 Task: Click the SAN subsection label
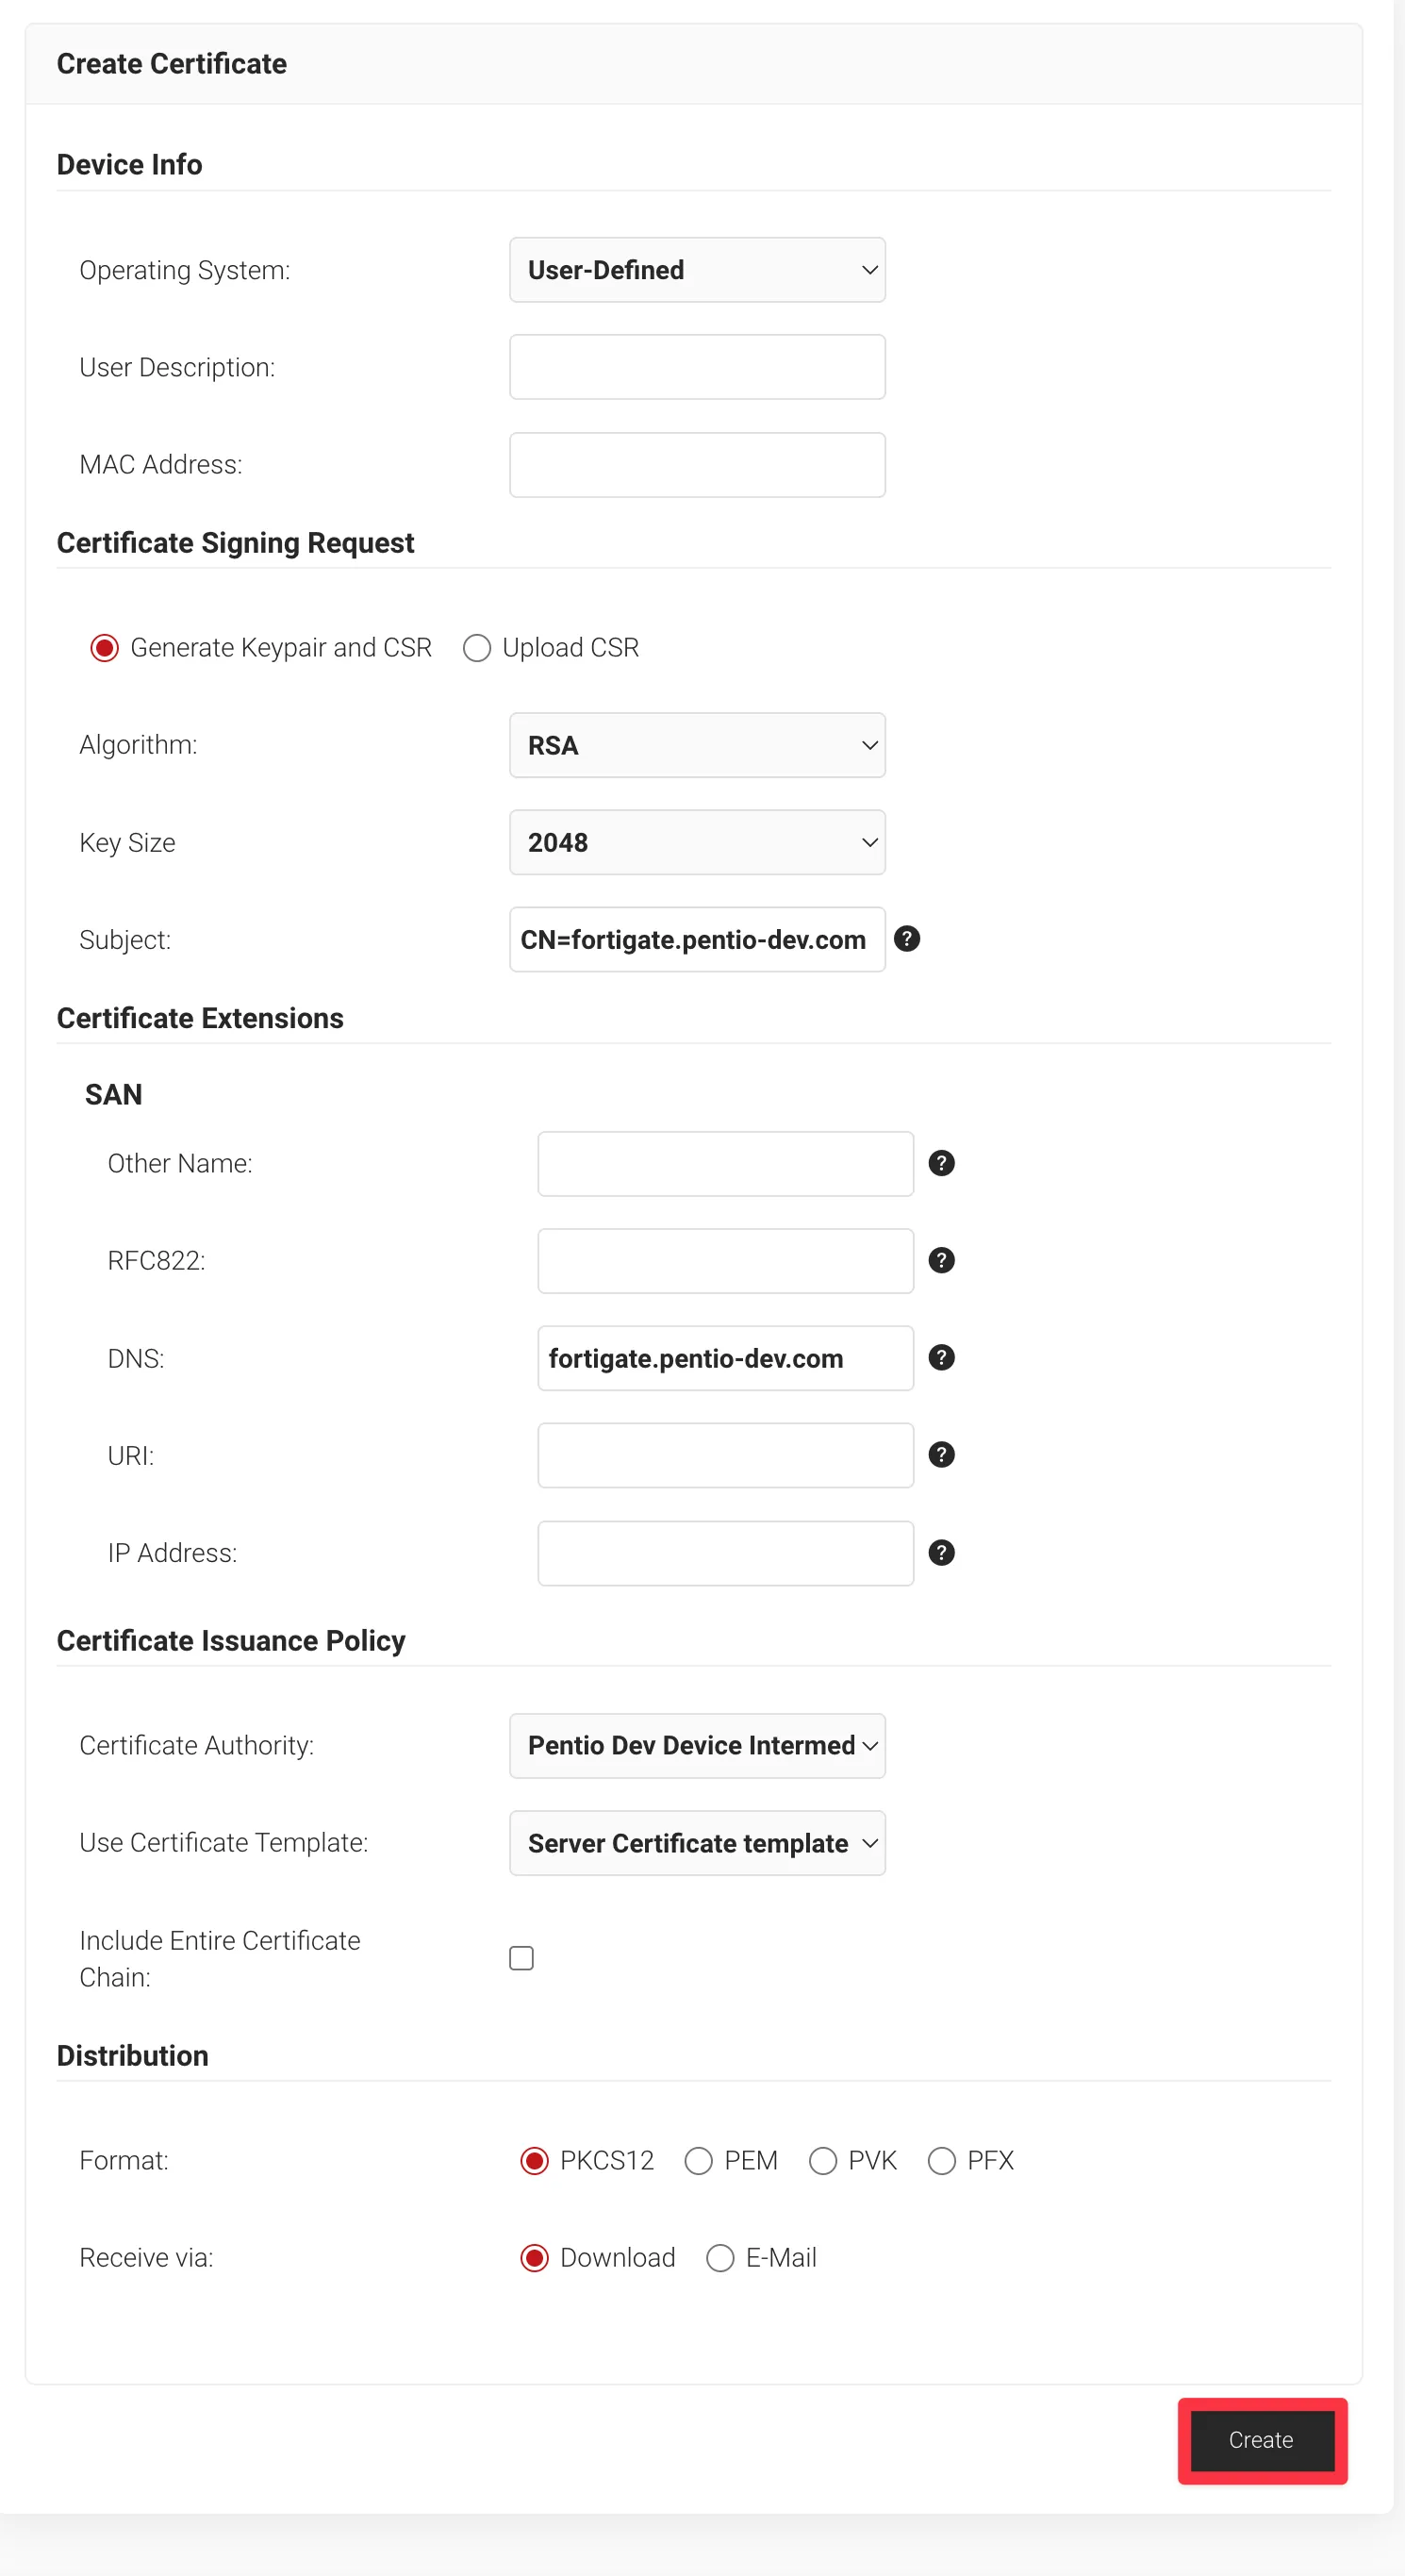[114, 1095]
